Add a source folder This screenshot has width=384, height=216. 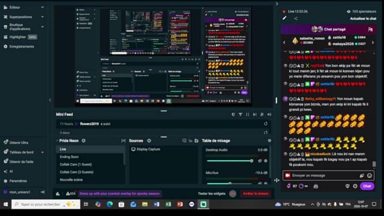196,141
